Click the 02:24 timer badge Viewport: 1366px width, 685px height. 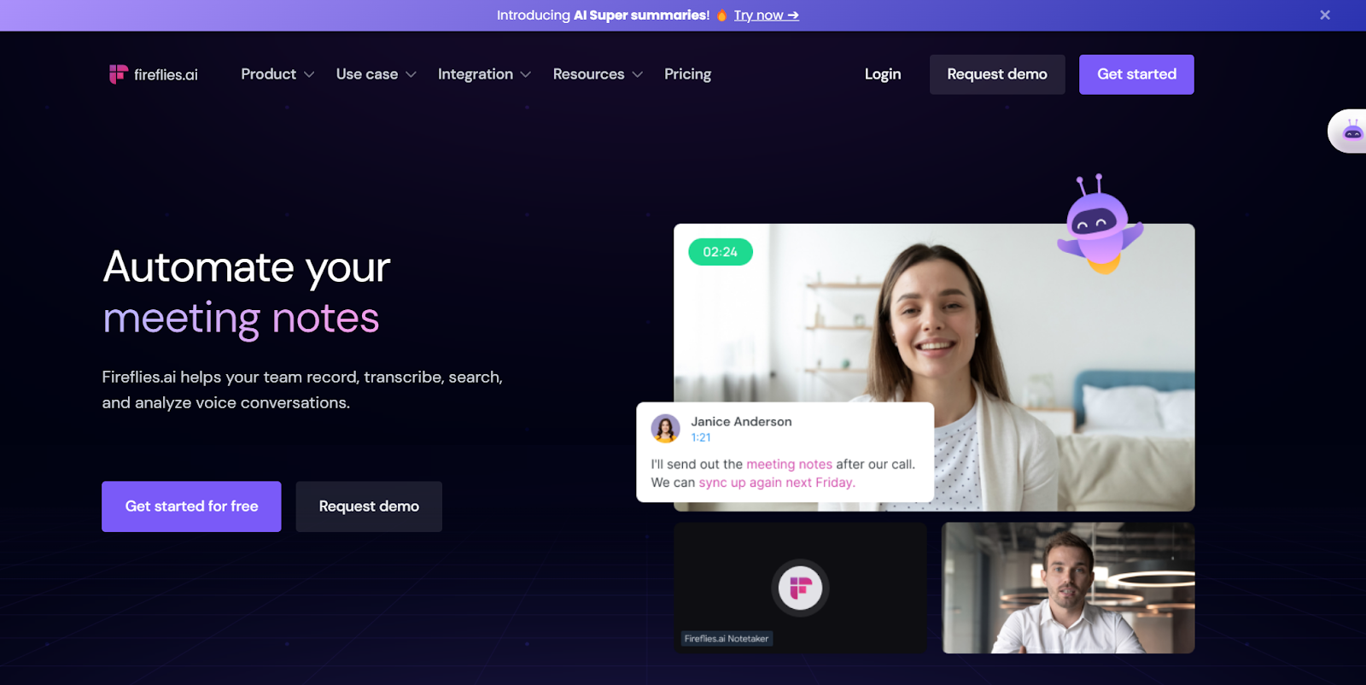tap(721, 252)
